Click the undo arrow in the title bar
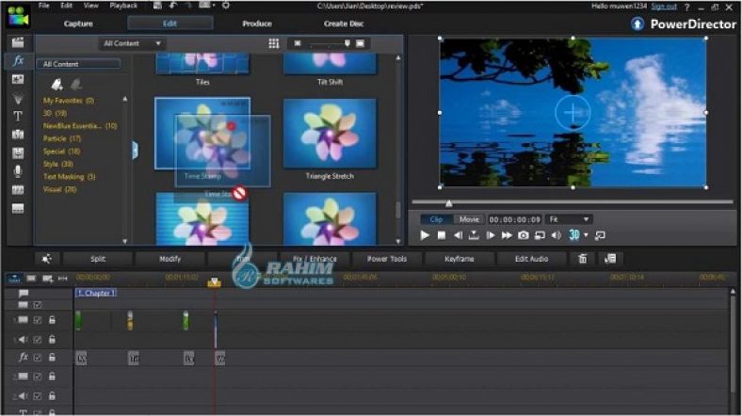 [173, 6]
